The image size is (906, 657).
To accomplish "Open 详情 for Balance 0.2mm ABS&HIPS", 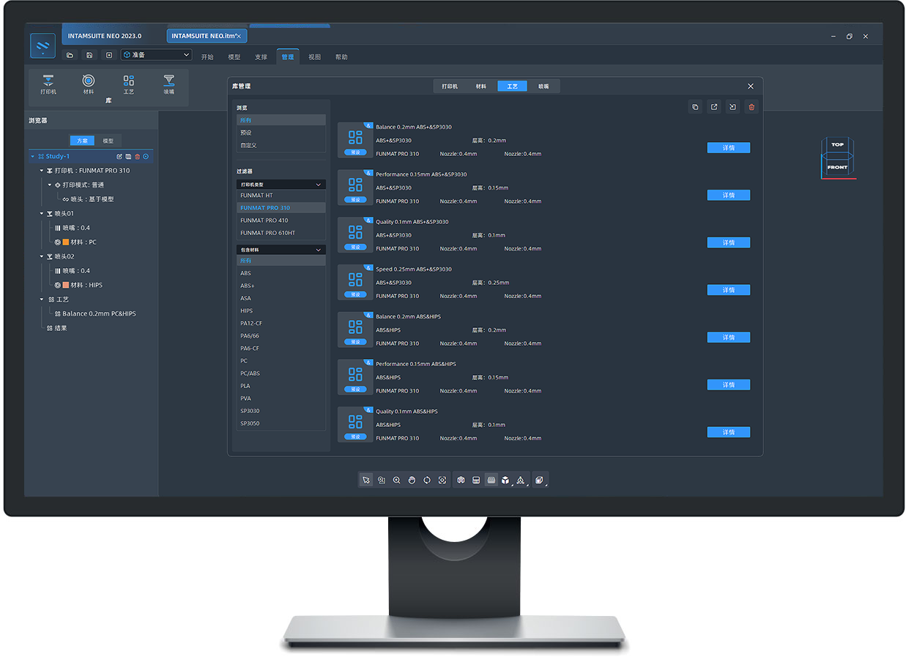I will [729, 338].
